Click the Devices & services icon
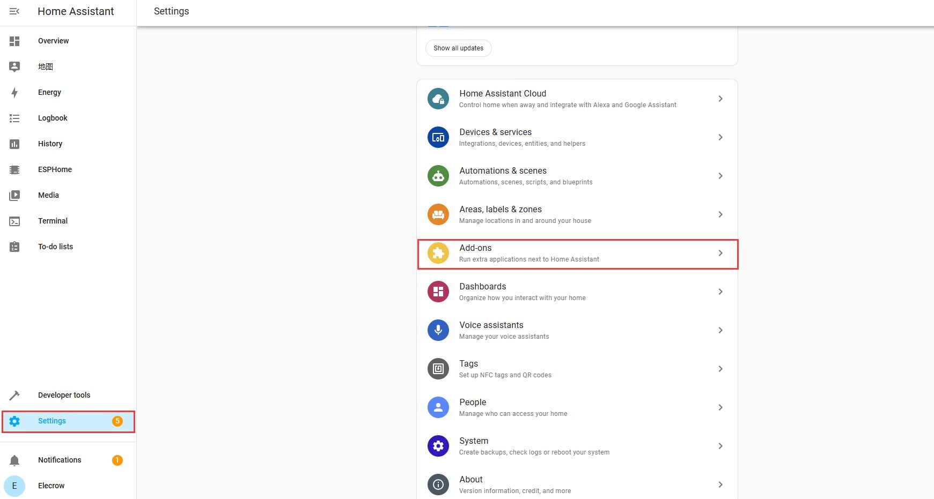The height and width of the screenshot is (499, 934). pyautogui.click(x=438, y=137)
